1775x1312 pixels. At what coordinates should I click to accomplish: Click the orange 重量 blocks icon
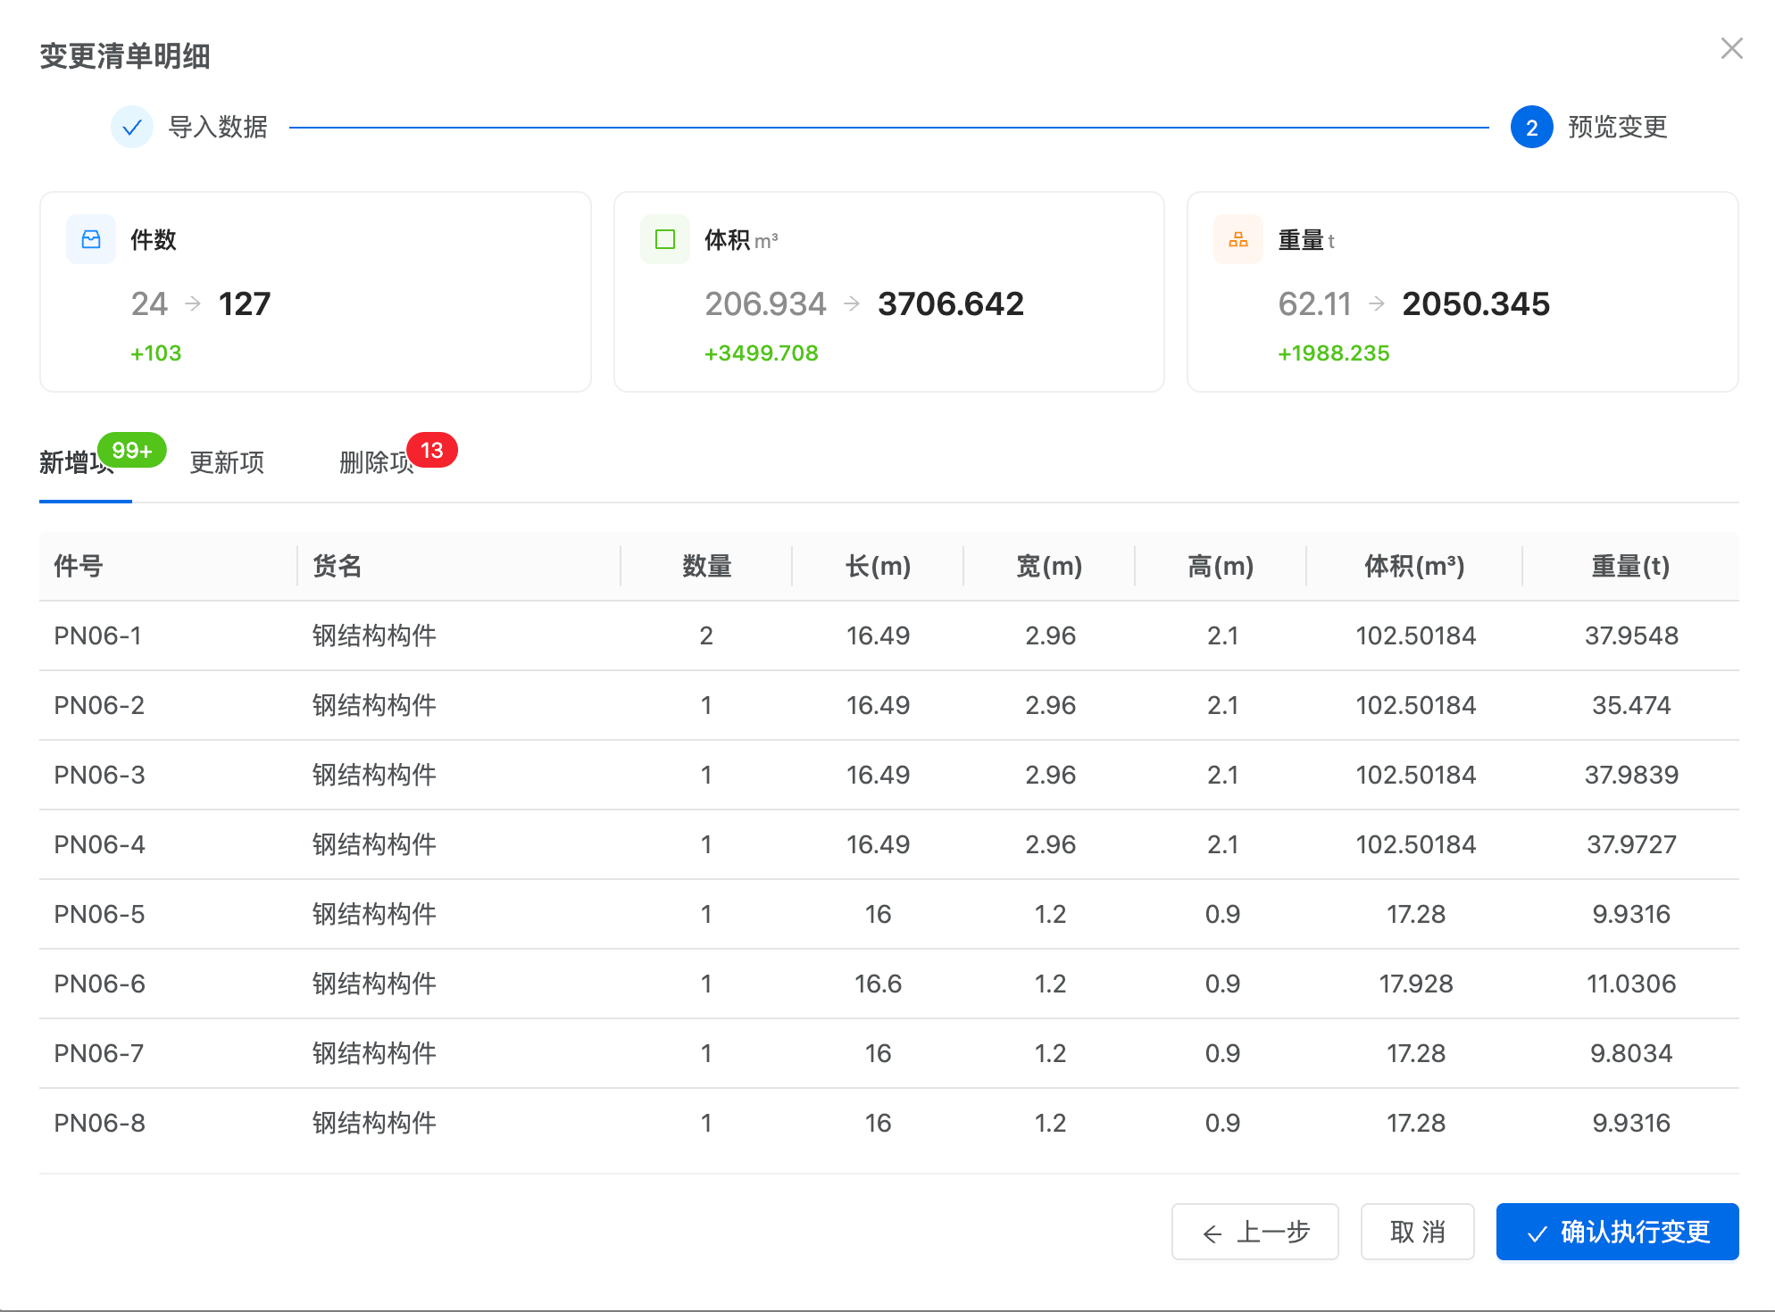[1238, 239]
